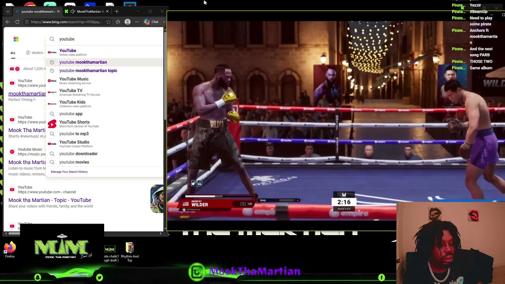
Task: Open the browser tab search chevron
Action: point(7,11)
